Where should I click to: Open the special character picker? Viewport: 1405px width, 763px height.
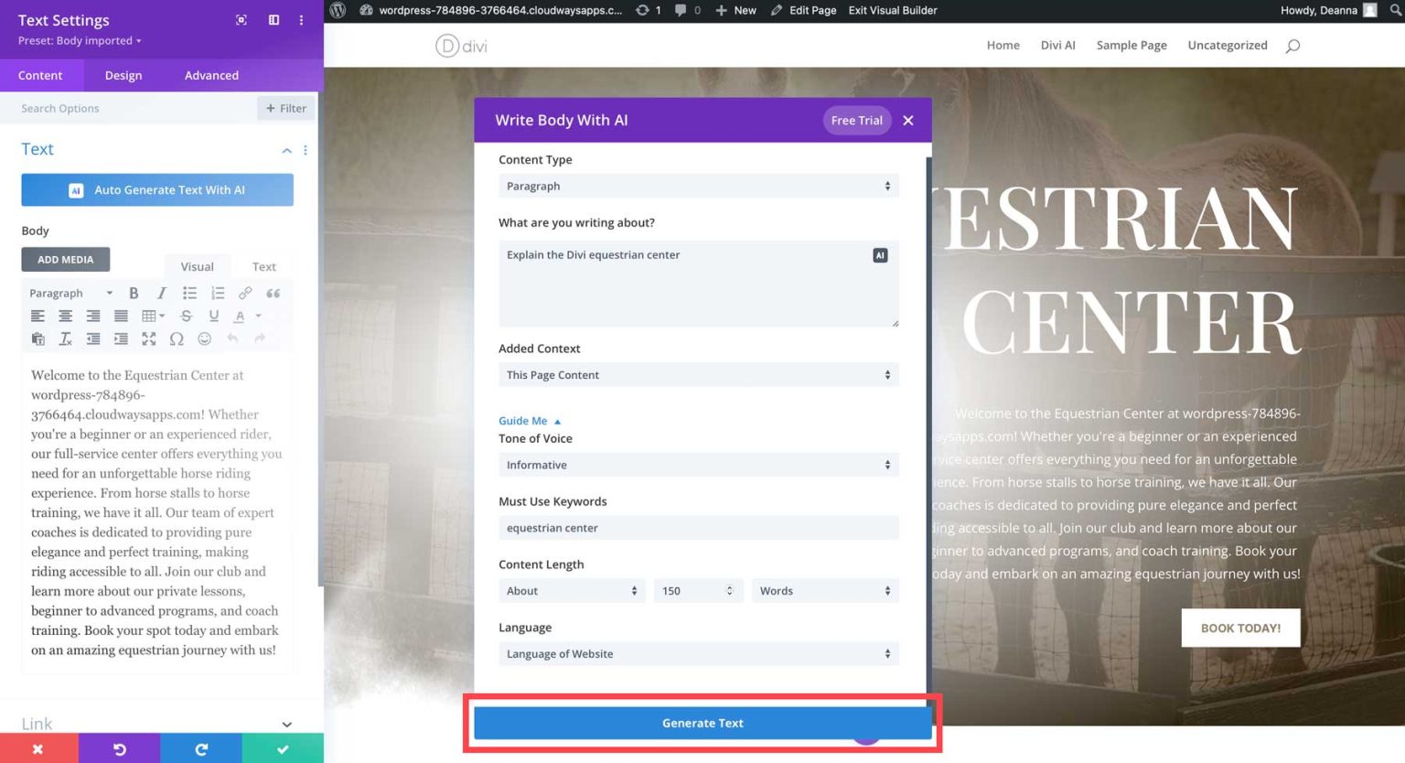click(177, 339)
